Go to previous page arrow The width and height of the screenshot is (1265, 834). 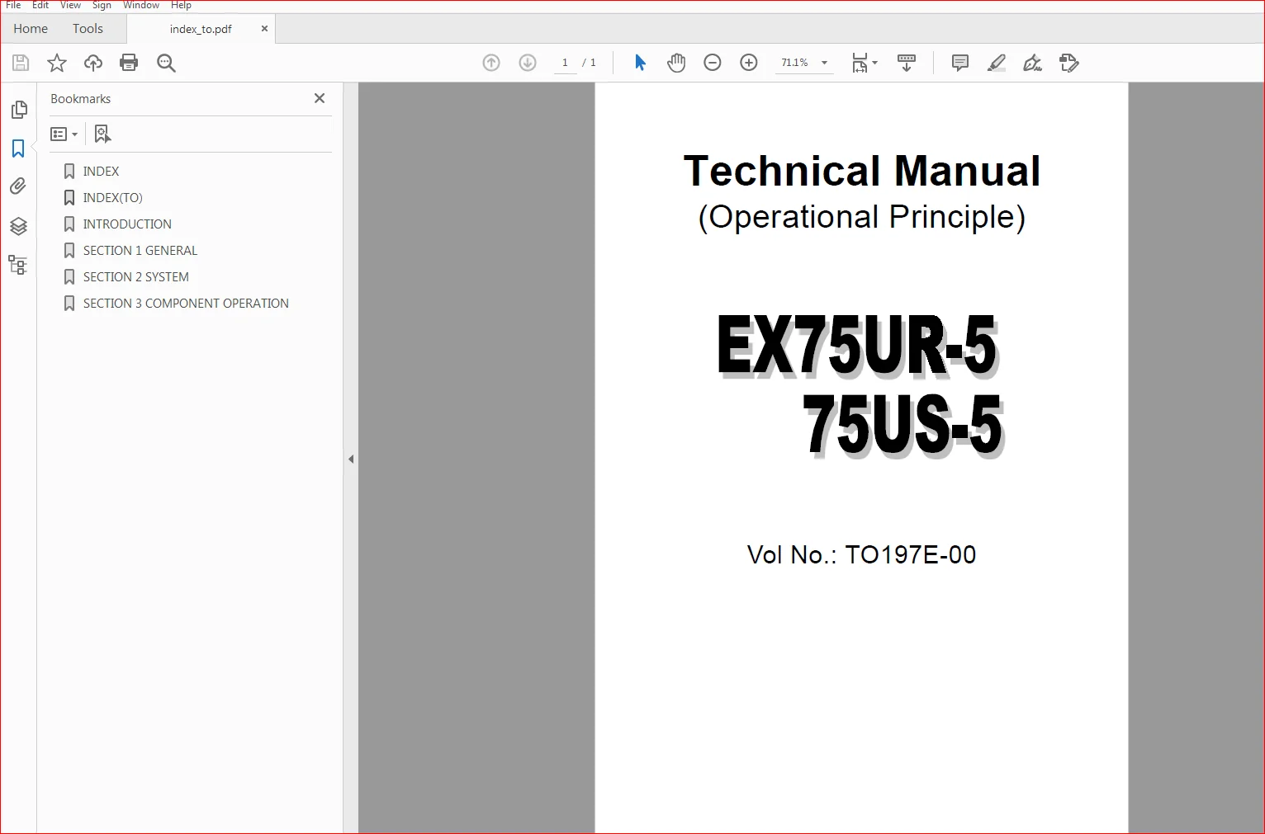[x=491, y=63]
